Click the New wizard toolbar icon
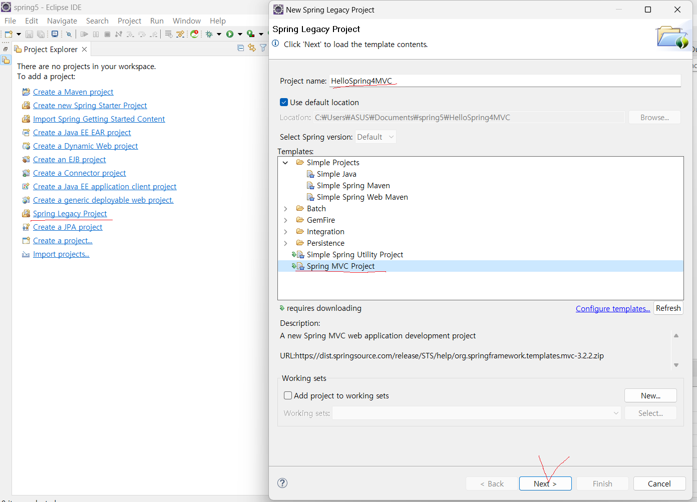This screenshot has height=502, width=697. click(9, 34)
